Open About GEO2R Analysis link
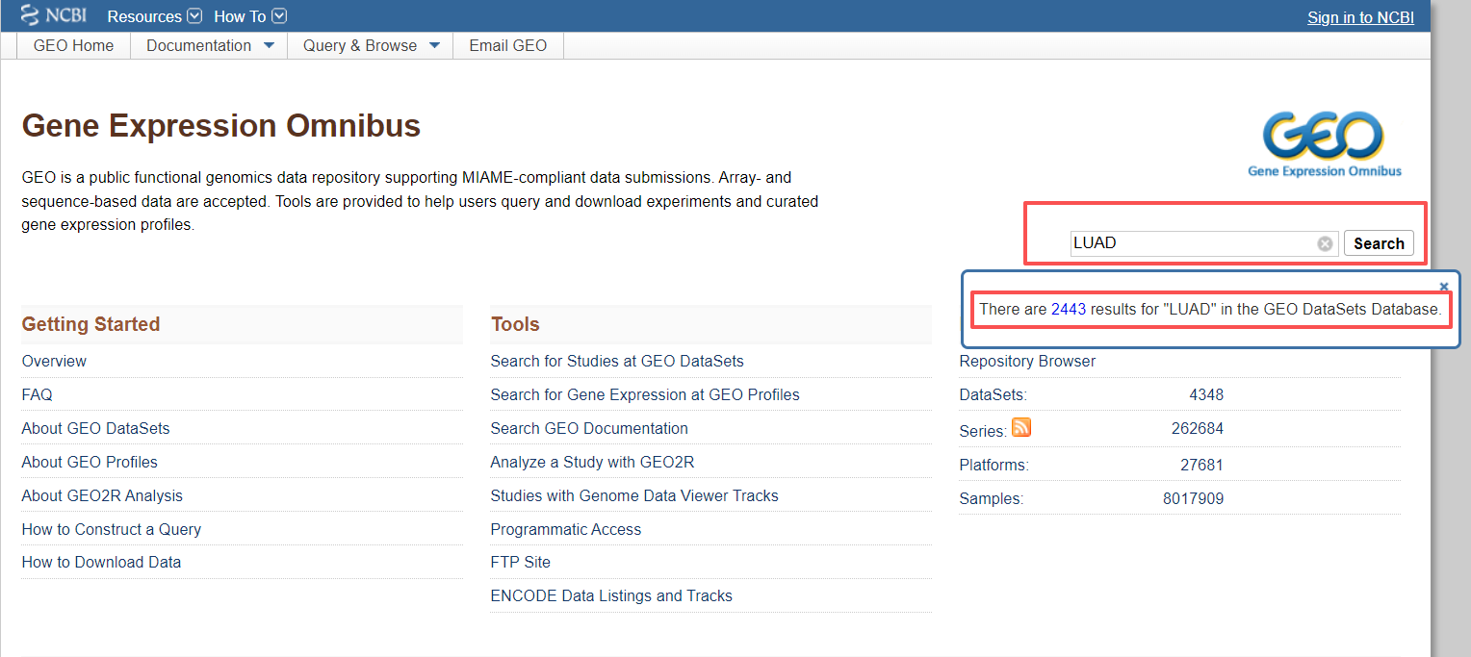The width and height of the screenshot is (1471, 657). pos(102,495)
